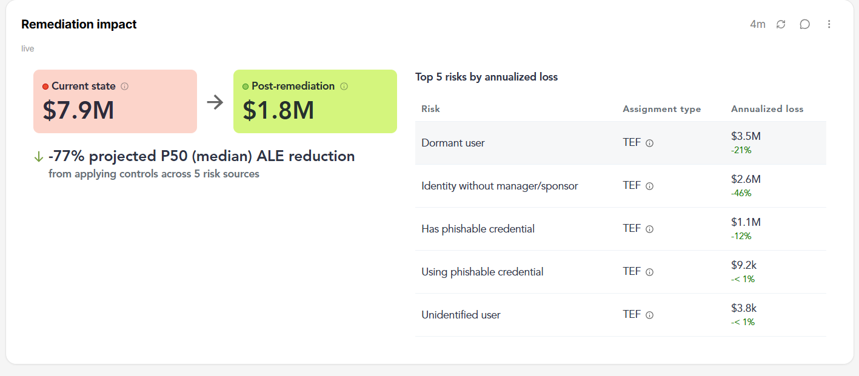Click TEF info icon for Identity without manager/sponsor

click(650, 186)
